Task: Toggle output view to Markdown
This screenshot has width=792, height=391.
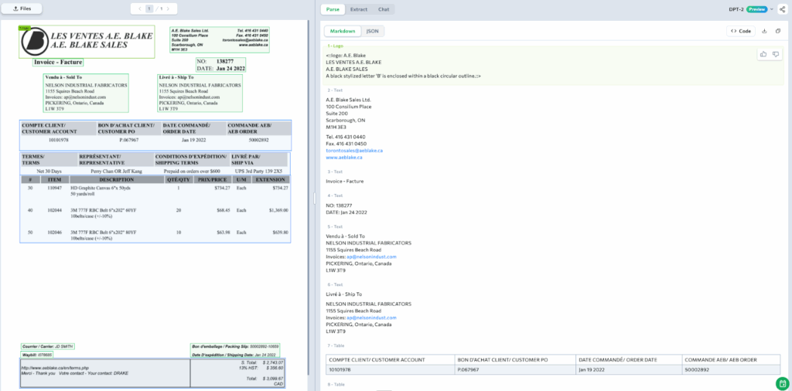Action: pyautogui.click(x=343, y=31)
